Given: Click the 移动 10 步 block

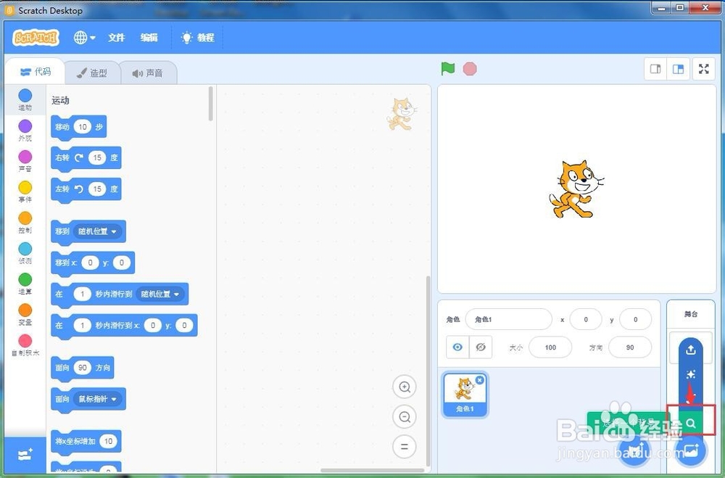Looking at the screenshot, I should 78,127.
